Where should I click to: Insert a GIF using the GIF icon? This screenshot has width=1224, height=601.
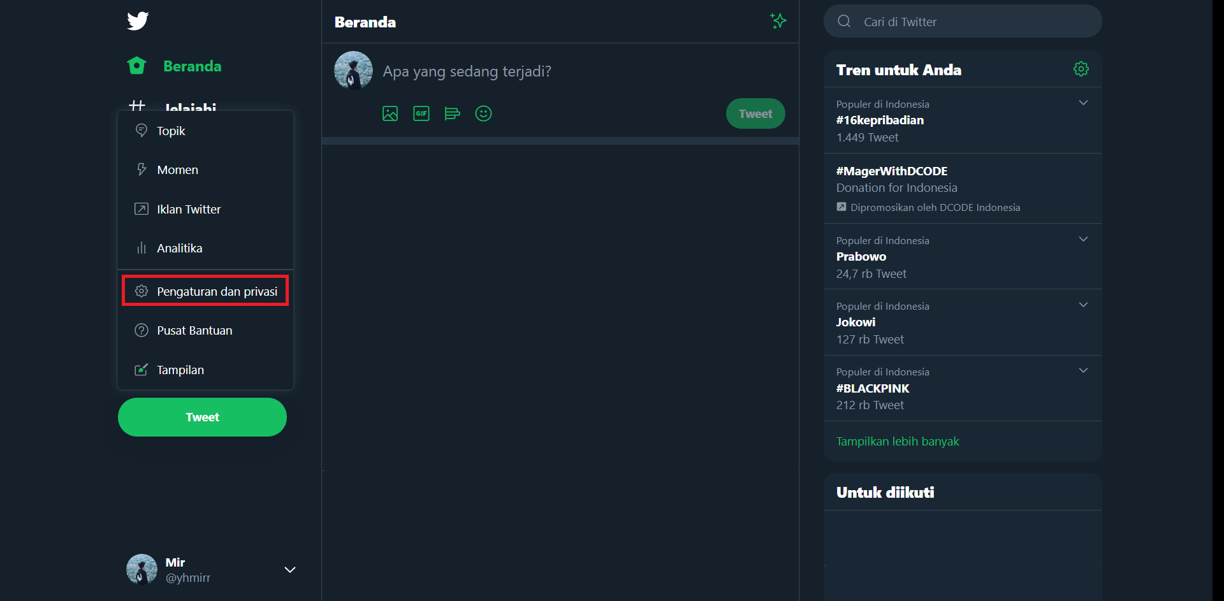point(421,113)
